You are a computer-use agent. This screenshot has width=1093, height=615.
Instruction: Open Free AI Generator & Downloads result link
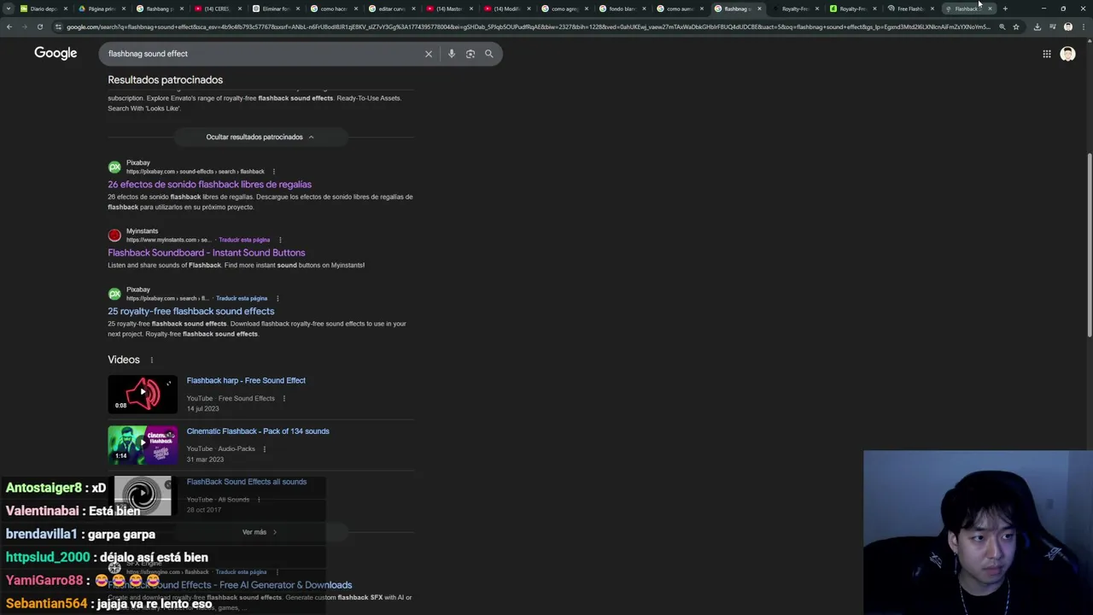tap(230, 585)
